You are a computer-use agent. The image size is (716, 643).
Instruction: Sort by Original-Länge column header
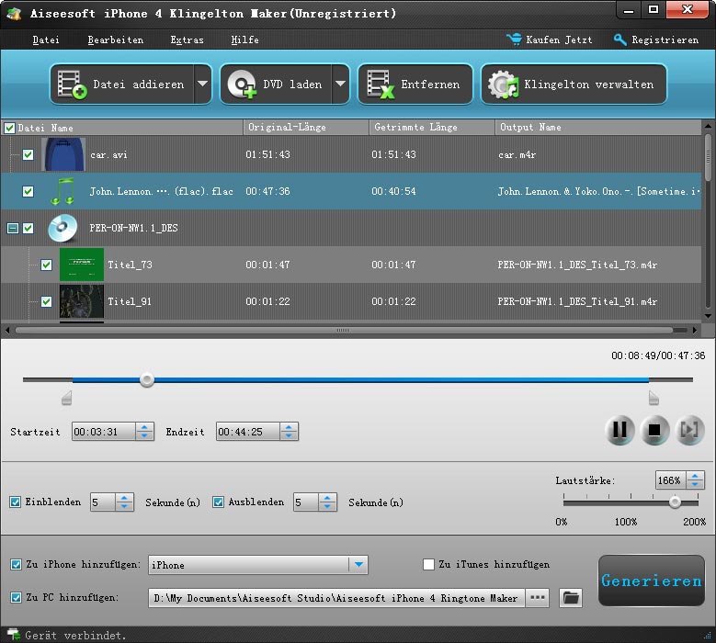coord(306,128)
